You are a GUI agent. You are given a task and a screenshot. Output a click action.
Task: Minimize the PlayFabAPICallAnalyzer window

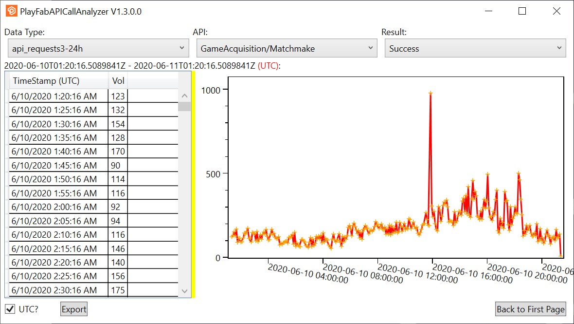click(488, 11)
